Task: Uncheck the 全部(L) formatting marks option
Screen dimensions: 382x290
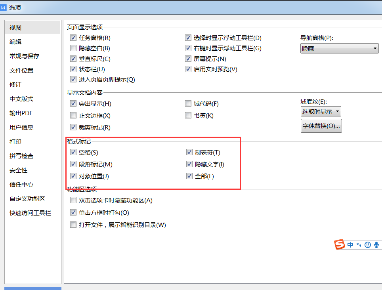Action: pos(189,176)
